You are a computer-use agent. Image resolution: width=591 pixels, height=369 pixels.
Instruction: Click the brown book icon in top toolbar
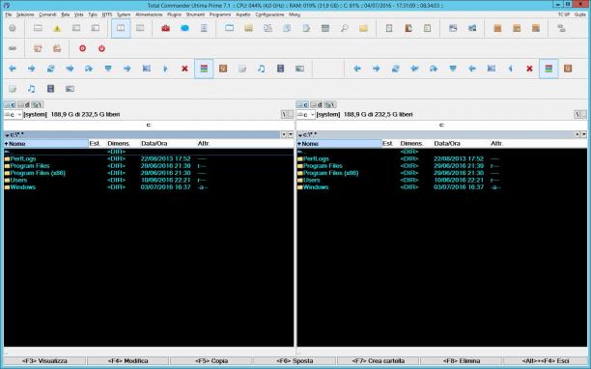(408, 28)
